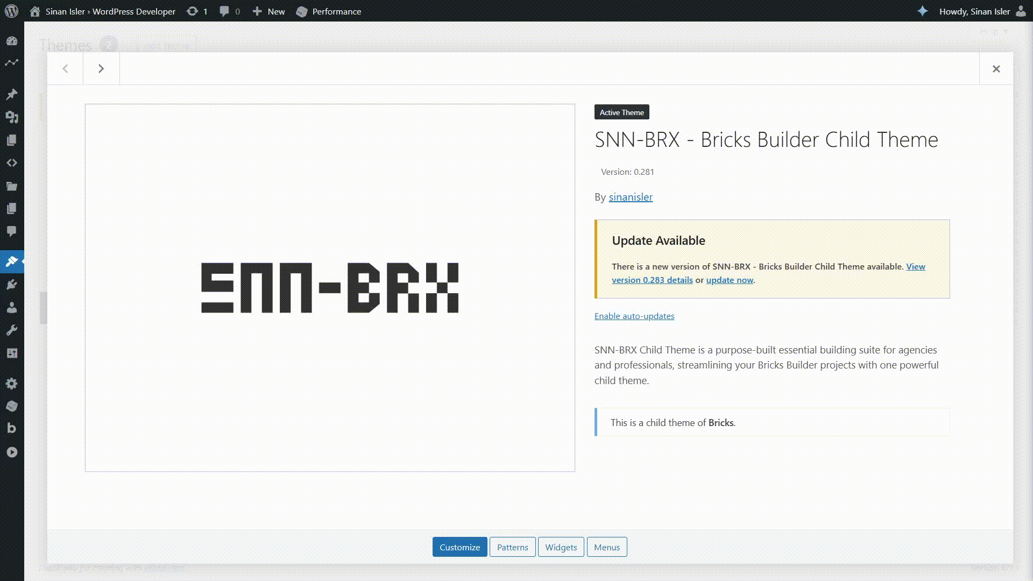The width and height of the screenshot is (1033, 581).
Task: Show previous theme with left chevron
Action: pos(65,69)
